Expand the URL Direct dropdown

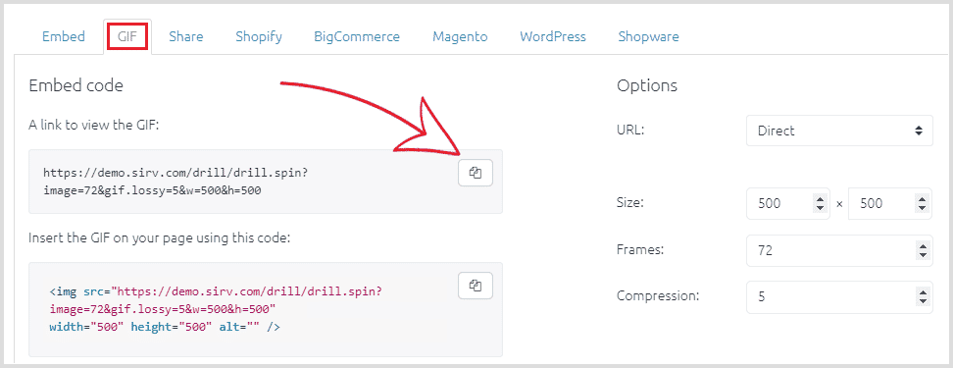(839, 131)
